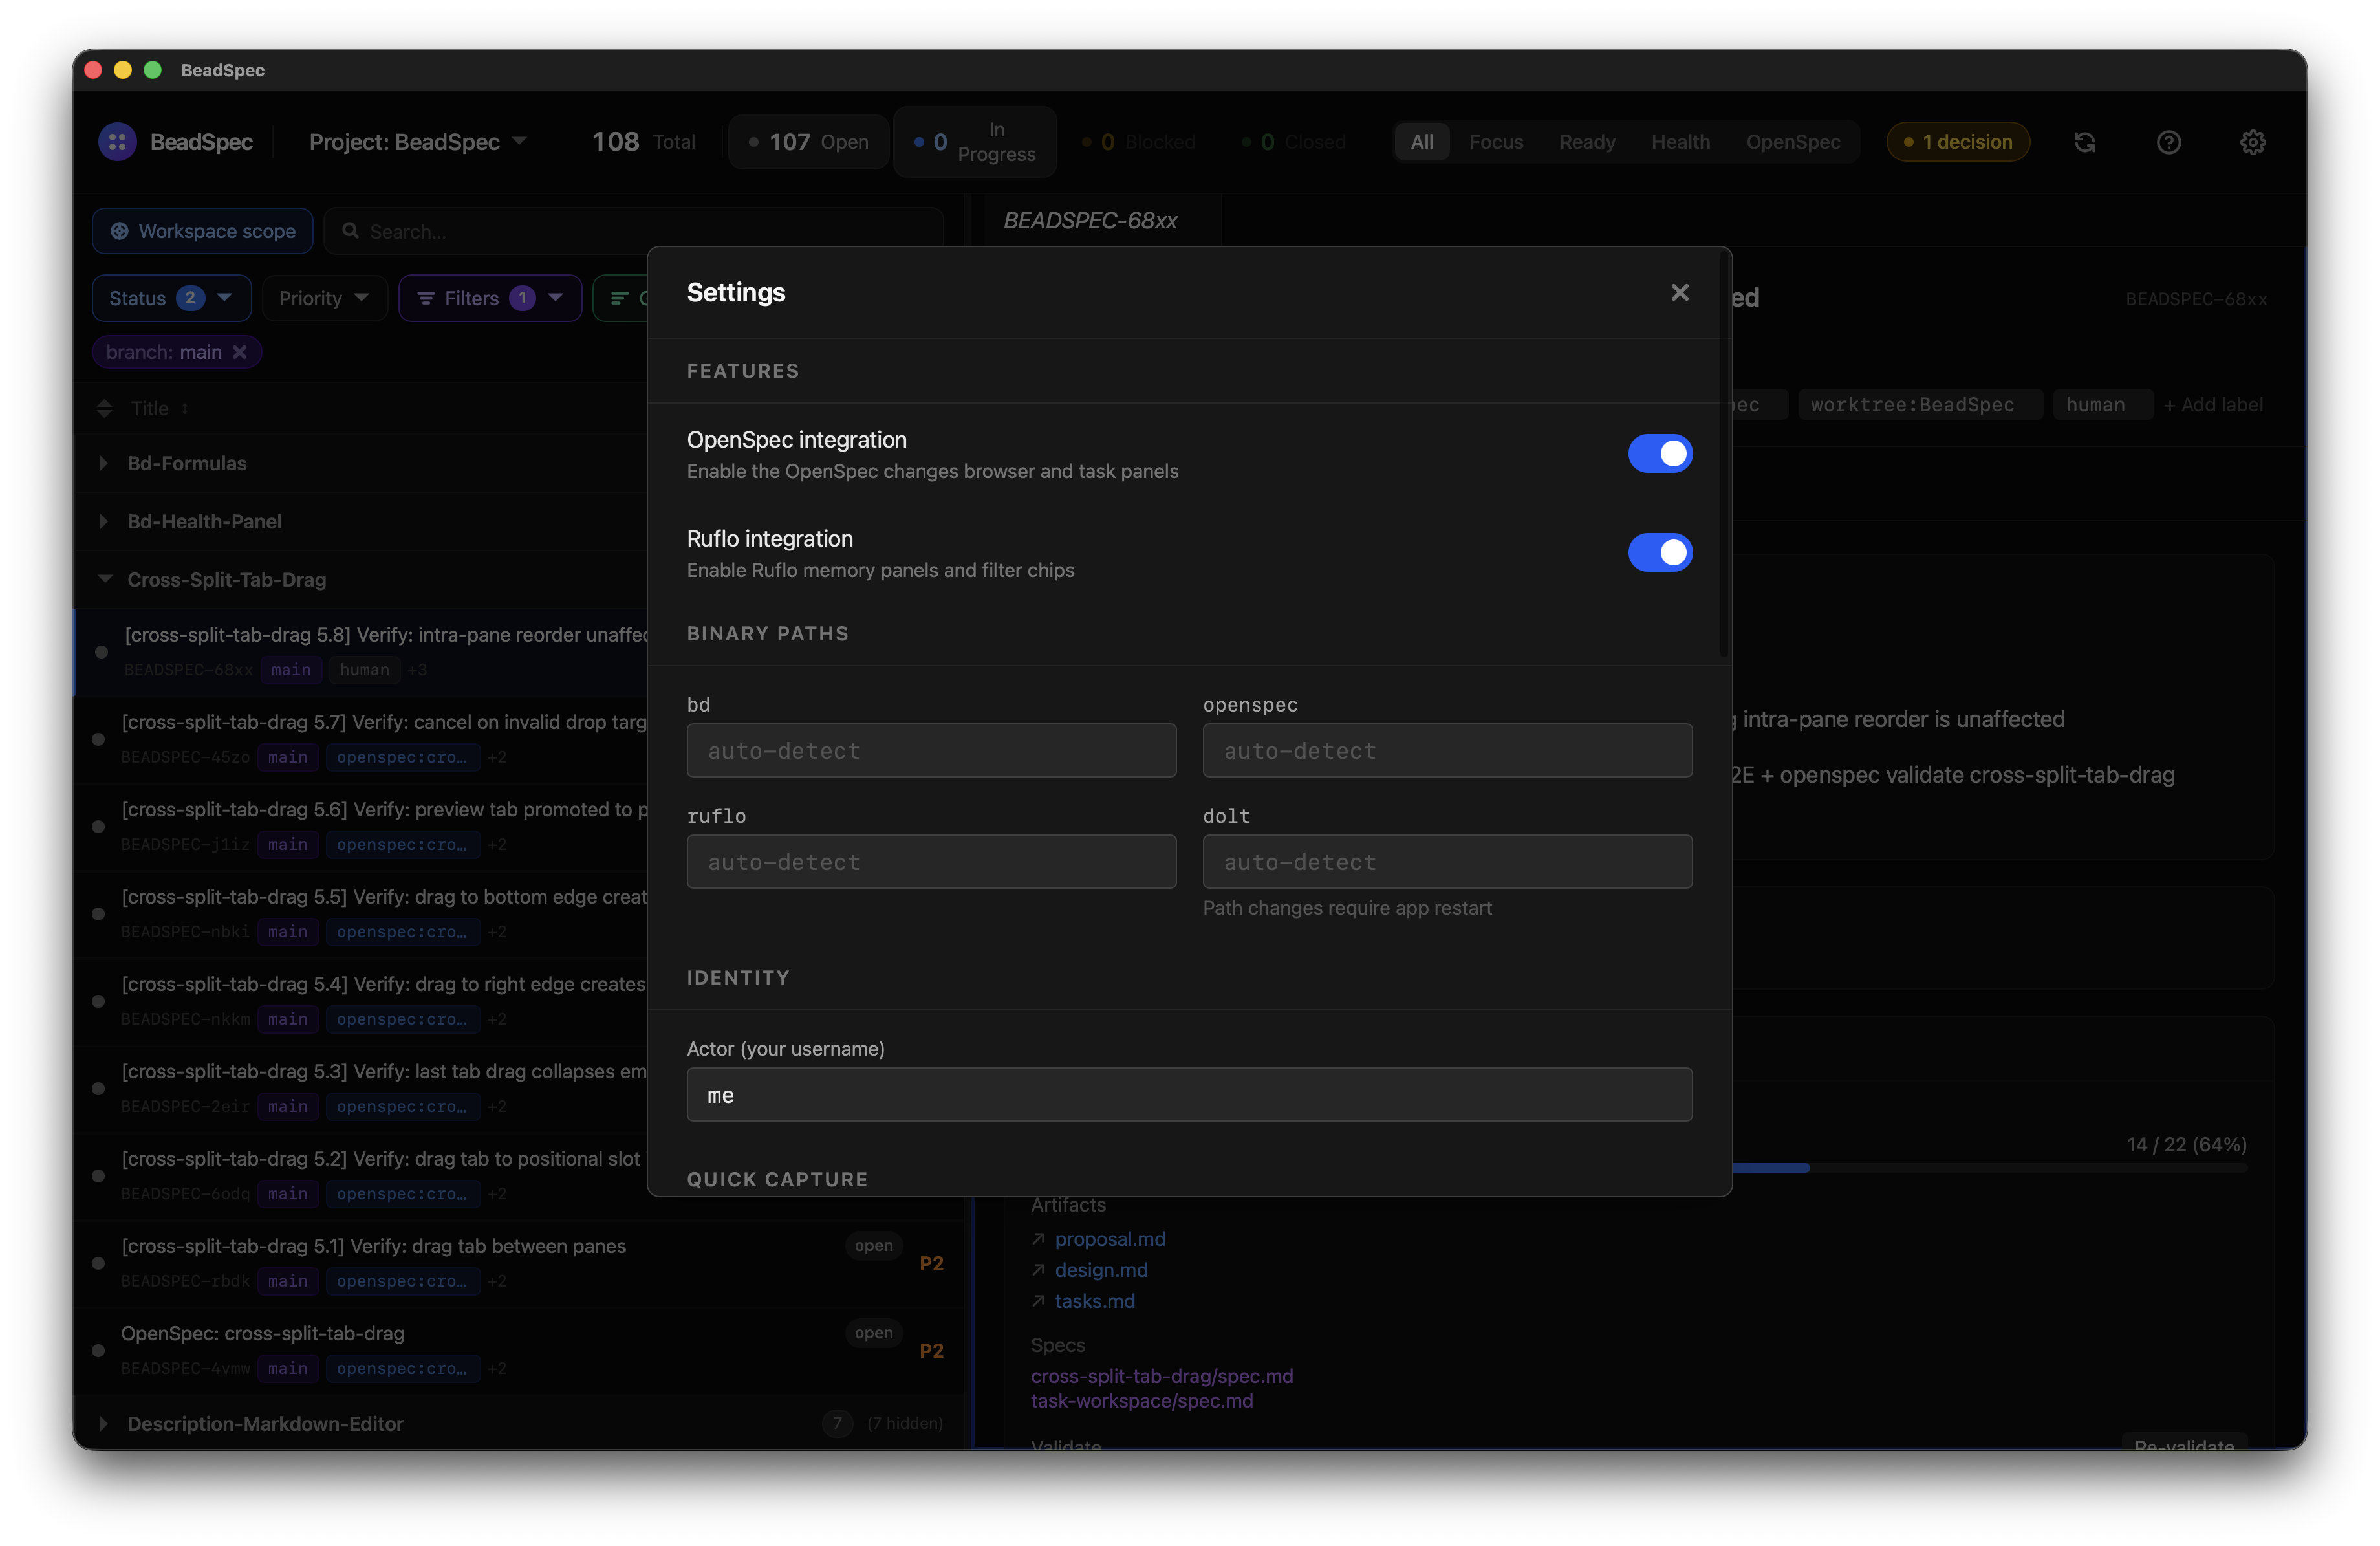Viewport: 2380px width, 1546px height.
Task: Expand the Bd-Formulas group
Action: pos(103,463)
